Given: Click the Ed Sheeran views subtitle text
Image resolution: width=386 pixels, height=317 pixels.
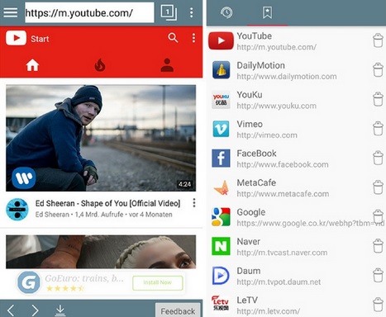Looking at the screenshot, I should (104, 215).
